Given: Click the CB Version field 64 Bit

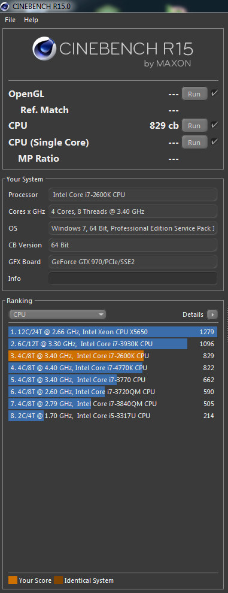Looking at the screenshot, I should tap(133, 245).
